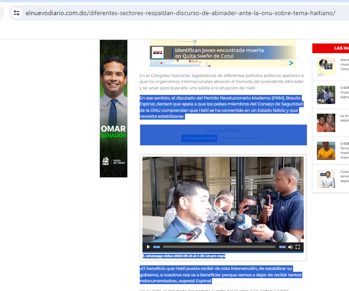This screenshot has width=349, height=291.
Task: Enter fullscreen mode on the interview video
Action: coord(298,247)
